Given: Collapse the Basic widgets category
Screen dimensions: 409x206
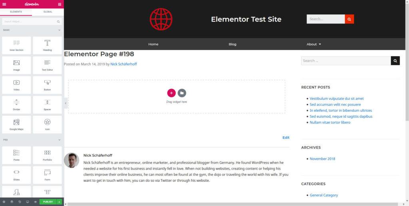Looking at the screenshot, I should click(x=59, y=30).
